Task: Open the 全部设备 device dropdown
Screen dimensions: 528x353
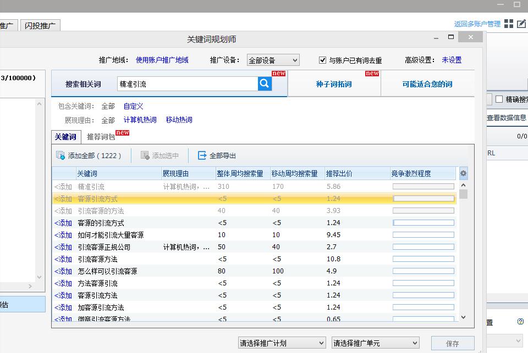Action: [x=273, y=60]
